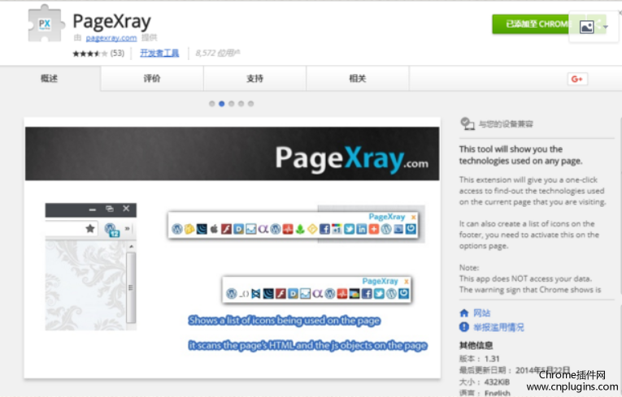Viewport: 622px width, 397px height.
Task: Open the pagexray.com developer link
Action: [x=111, y=37]
